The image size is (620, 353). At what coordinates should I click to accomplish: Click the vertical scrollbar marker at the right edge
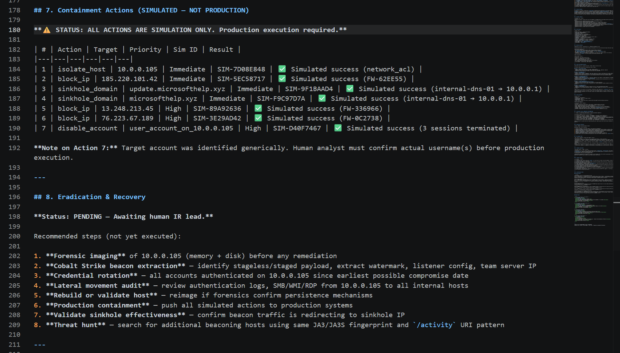point(617,202)
